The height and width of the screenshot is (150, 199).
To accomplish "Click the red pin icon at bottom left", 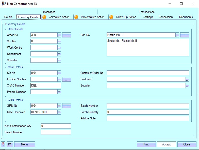I will pos(3,144).
